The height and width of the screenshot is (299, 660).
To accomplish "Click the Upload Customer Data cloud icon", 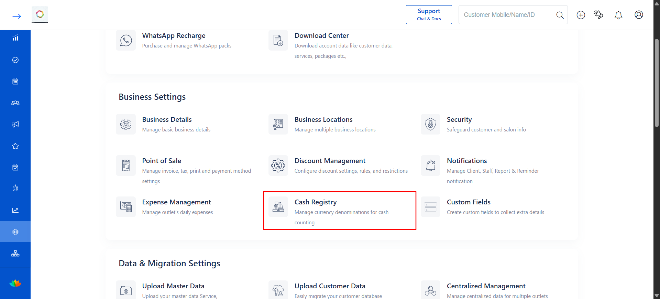I will coord(278,291).
